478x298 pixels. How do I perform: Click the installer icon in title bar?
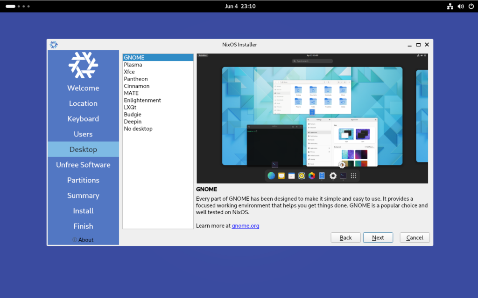54,44
